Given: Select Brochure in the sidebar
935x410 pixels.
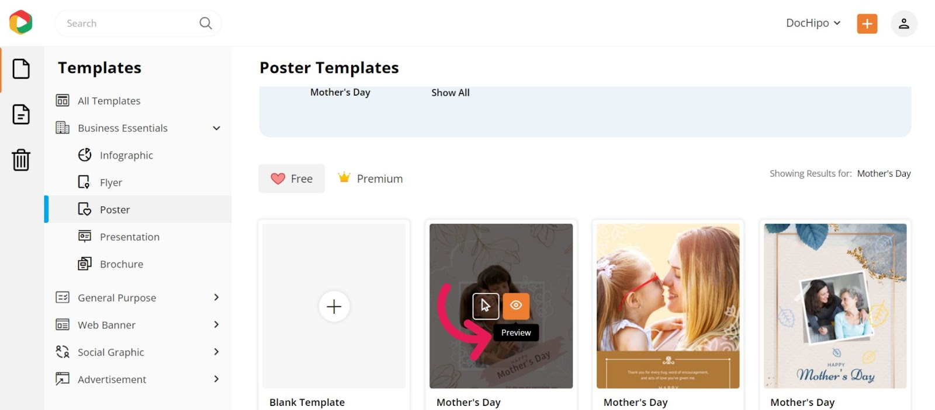Looking at the screenshot, I should pos(121,264).
